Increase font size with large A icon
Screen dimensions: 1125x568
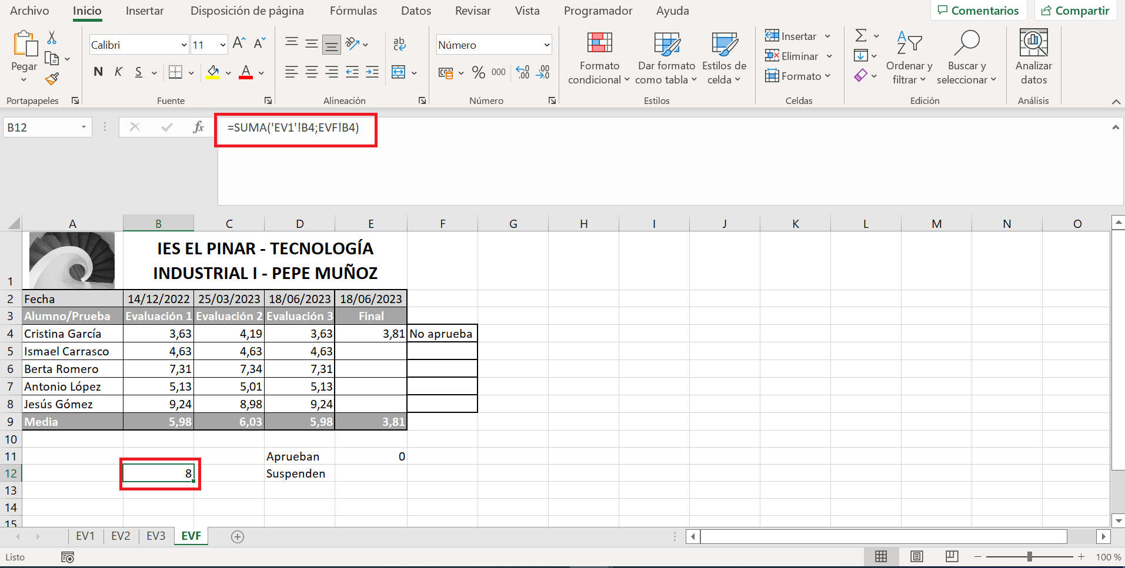coord(239,43)
